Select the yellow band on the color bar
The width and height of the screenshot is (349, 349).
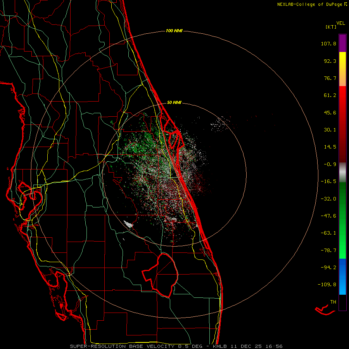342,61
